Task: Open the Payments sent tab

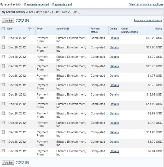Action: [x=62, y=4]
